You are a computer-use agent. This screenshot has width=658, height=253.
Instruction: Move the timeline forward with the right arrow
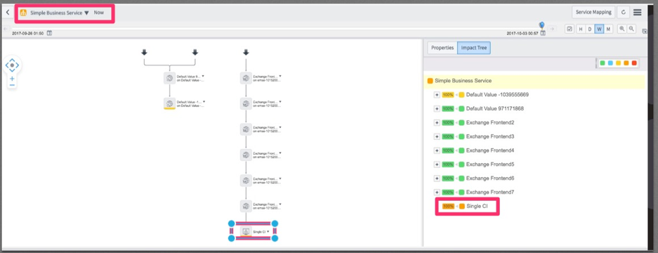pyautogui.click(x=552, y=29)
